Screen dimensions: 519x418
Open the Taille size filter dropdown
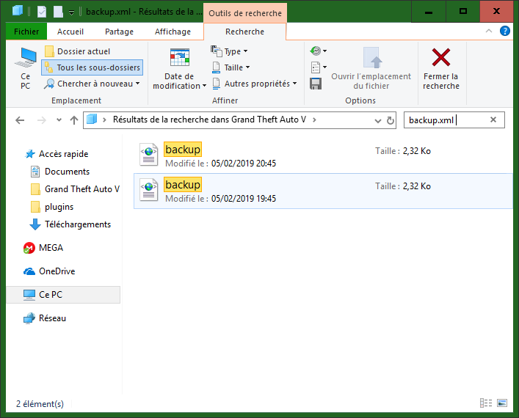[231, 67]
